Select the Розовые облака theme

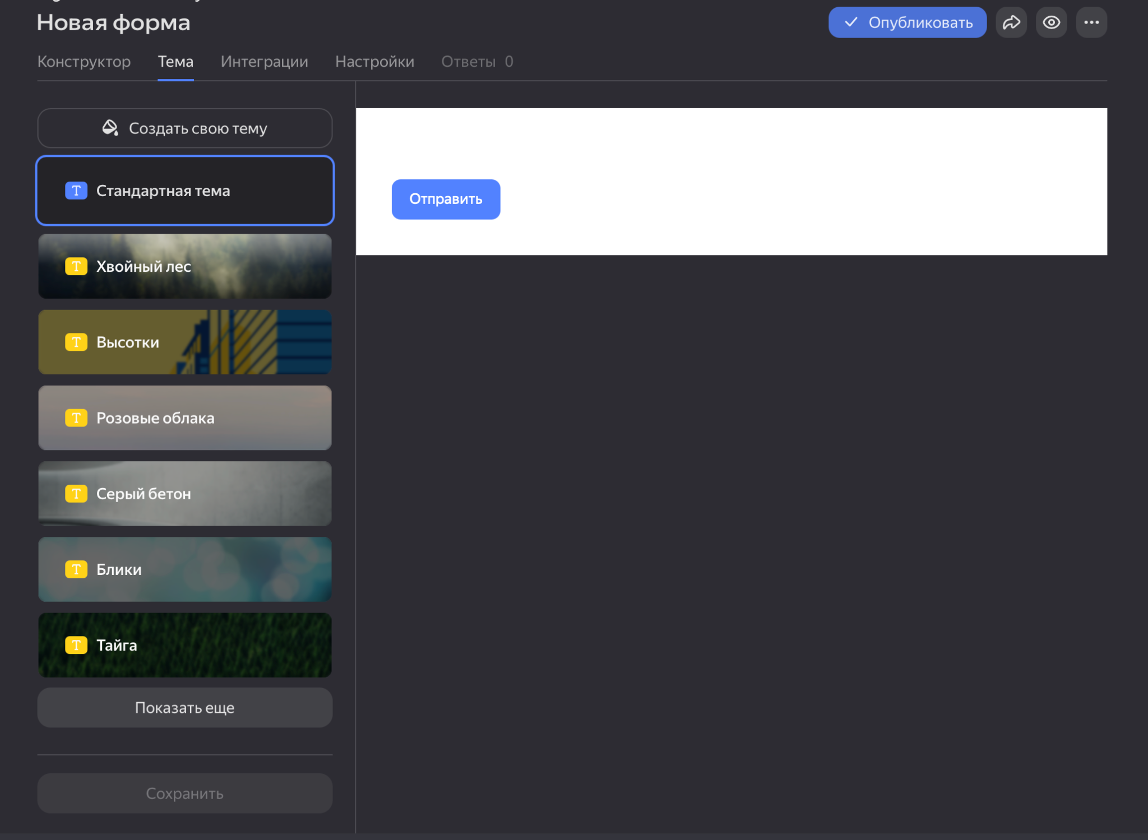click(184, 417)
